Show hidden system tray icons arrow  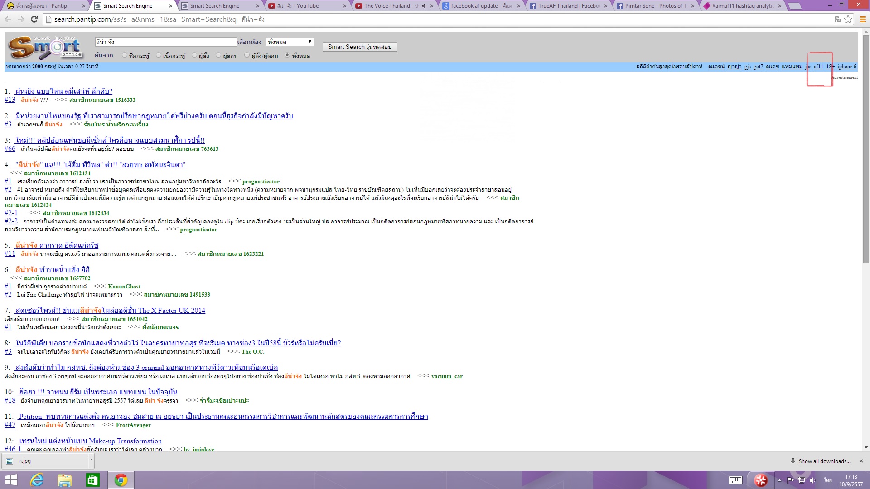pyautogui.click(x=779, y=480)
